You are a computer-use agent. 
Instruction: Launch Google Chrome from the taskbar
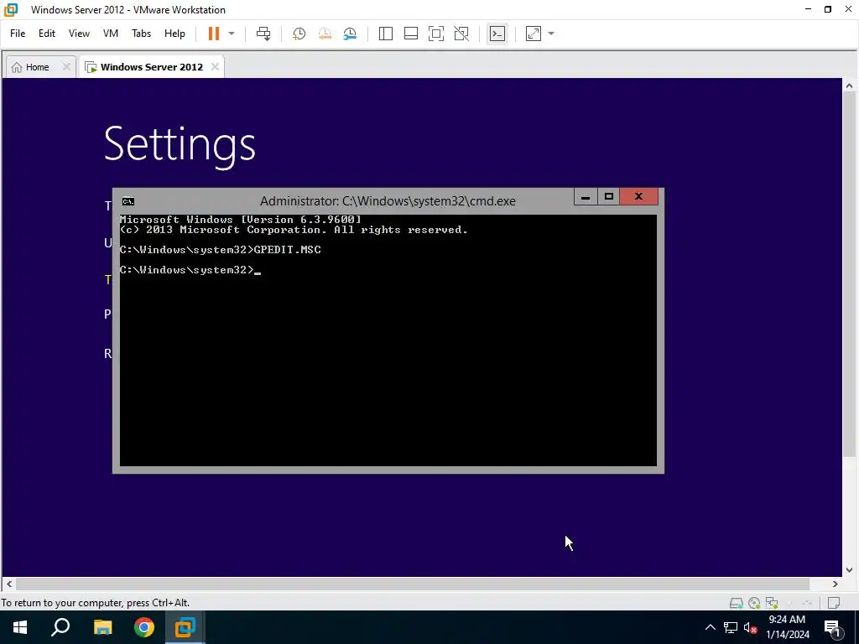(144, 627)
